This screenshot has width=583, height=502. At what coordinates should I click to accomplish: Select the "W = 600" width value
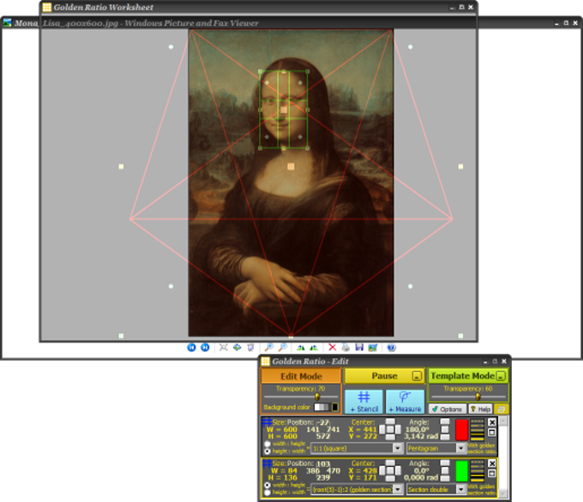[282, 429]
